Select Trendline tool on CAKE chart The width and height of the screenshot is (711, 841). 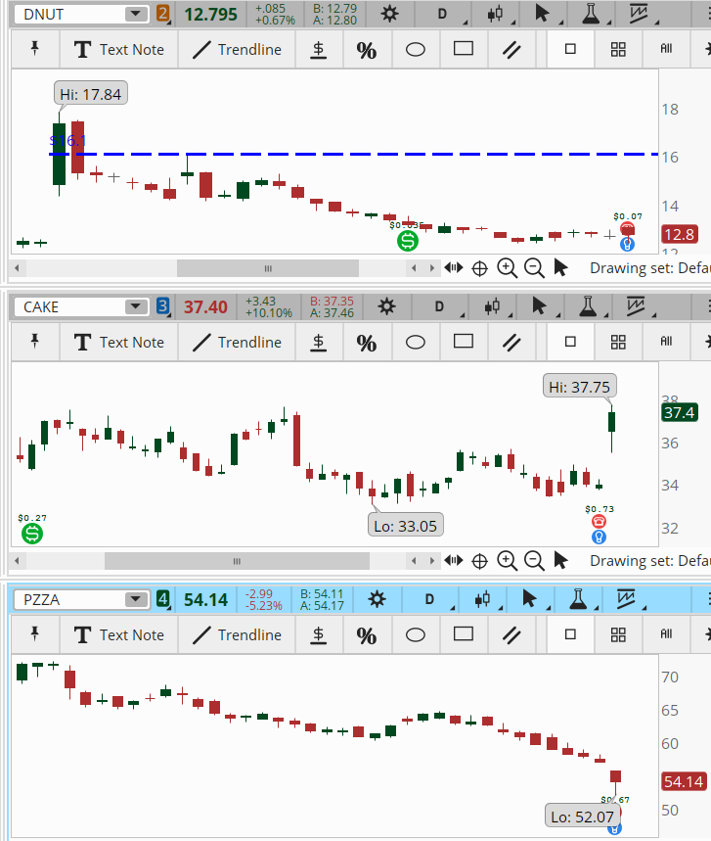237,343
